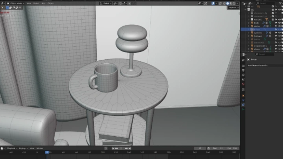Switch to material preview shading
The height and width of the screenshot is (159, 283).
[231, 3]
